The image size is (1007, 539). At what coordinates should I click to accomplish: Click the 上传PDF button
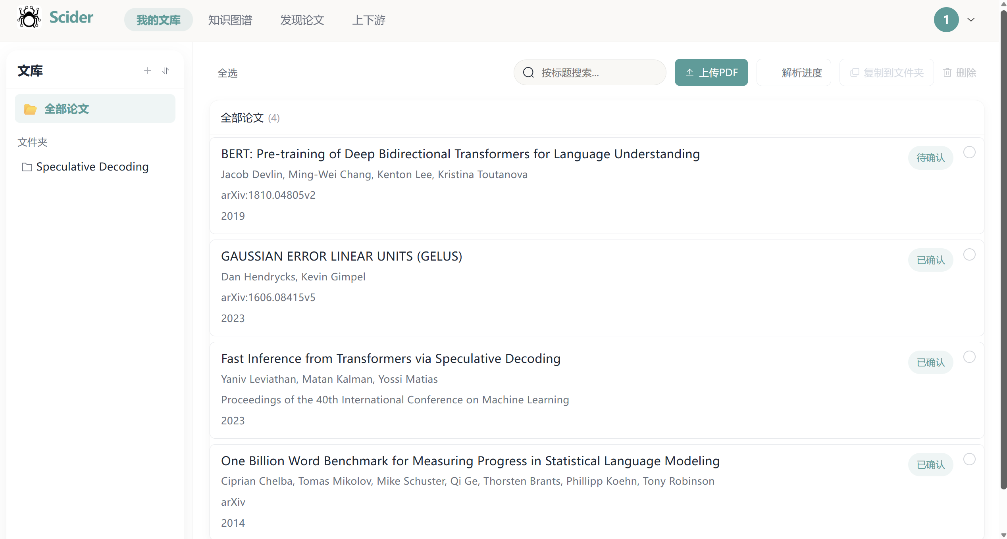click(711, 73)
